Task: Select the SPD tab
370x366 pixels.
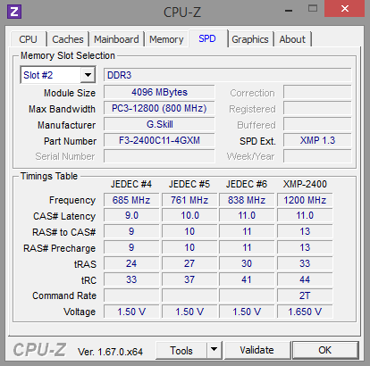Action: click(x=207, y=38)
